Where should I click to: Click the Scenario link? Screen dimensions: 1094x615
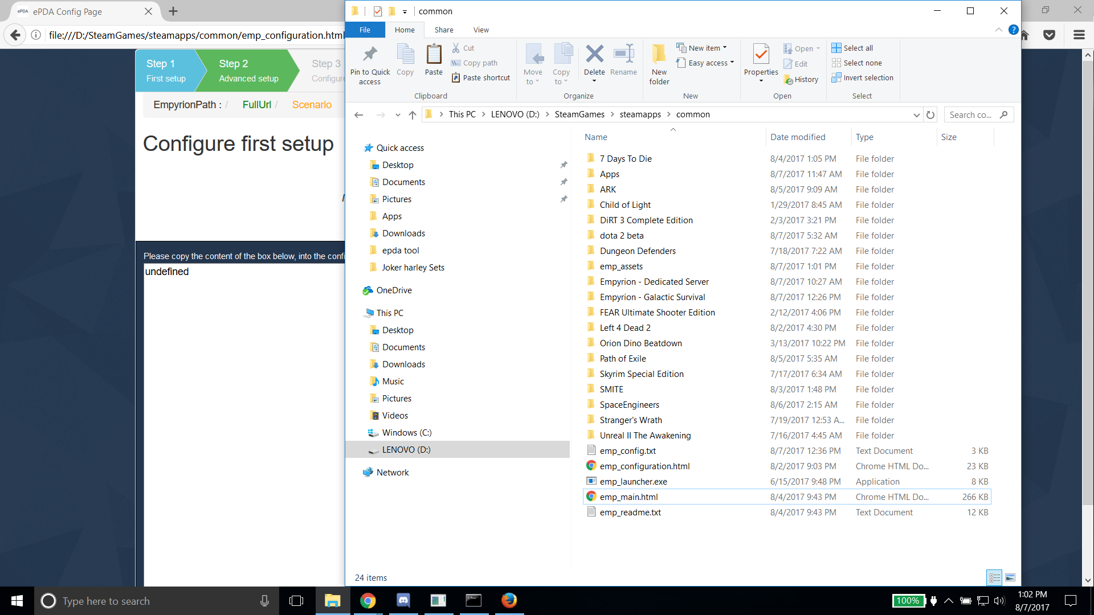click(312, 105)
